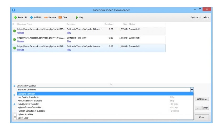Toggle the lower checkbox at bottom left

pyautogui.click(x=15, y=119)
